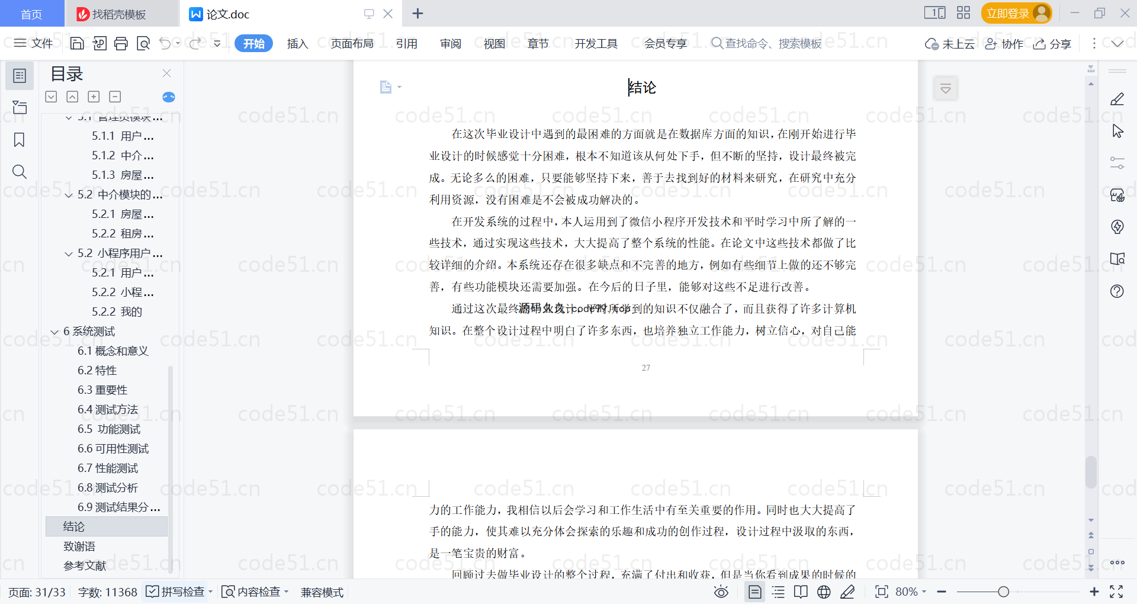Click the pen edit icon in right sidebar
This screenshot has width=1137, height=604.
coord(1117,99)
